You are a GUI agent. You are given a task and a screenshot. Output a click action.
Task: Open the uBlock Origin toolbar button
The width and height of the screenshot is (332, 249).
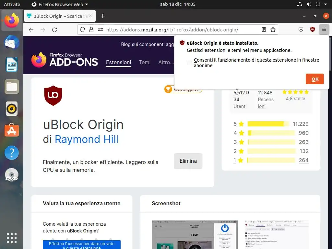(312, 30)
